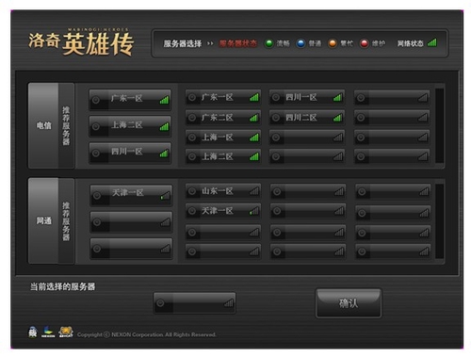The width and height of the screenshot is (471, 357).
Task: Click the red 维护 status indicator dot
Action: (364, 43)
